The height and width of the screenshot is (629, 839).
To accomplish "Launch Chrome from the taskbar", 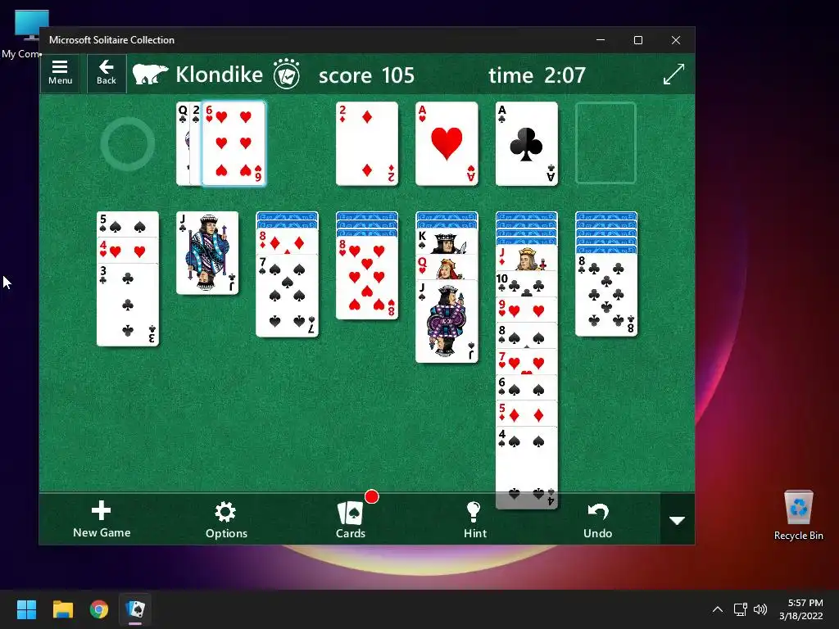I will coord(99,609).
